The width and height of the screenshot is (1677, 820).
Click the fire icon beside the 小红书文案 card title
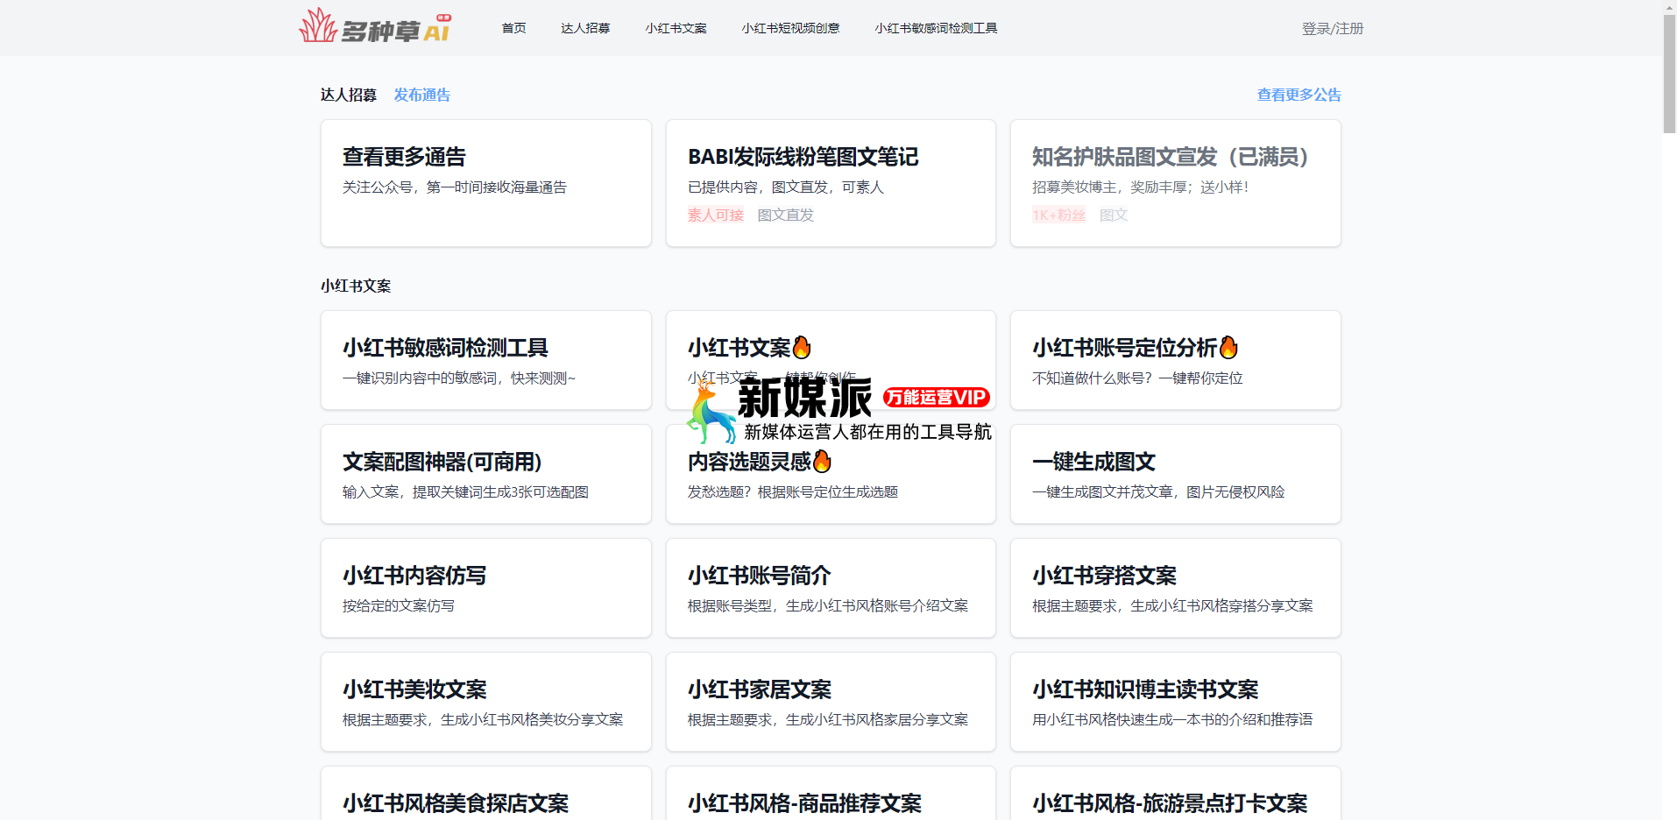click(802, 348)
